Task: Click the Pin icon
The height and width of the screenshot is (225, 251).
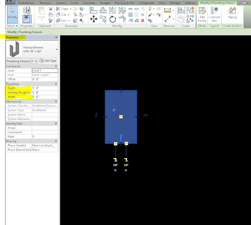Action: pyautogui.click(x=143, y=15)
